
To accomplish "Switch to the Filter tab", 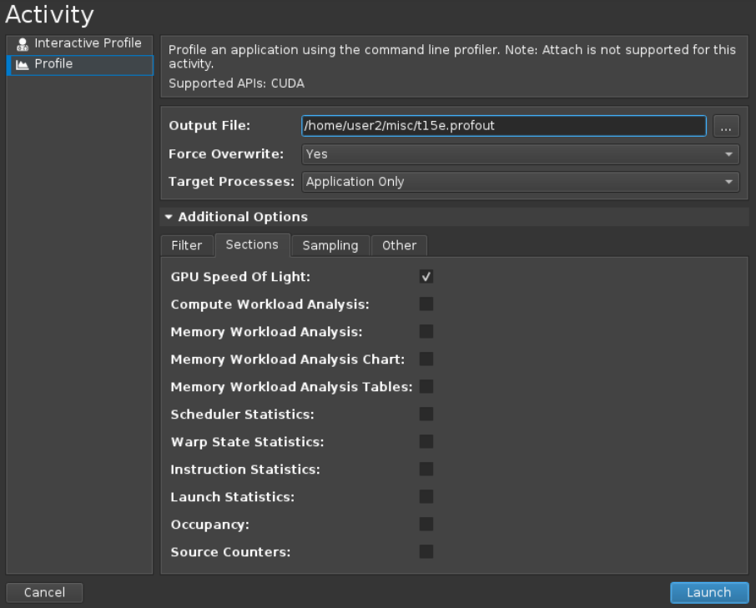I will (187, 245).
